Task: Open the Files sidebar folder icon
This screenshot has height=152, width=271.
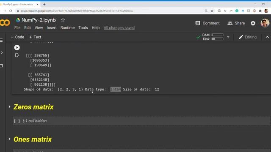Action: (x=1, y=65)
